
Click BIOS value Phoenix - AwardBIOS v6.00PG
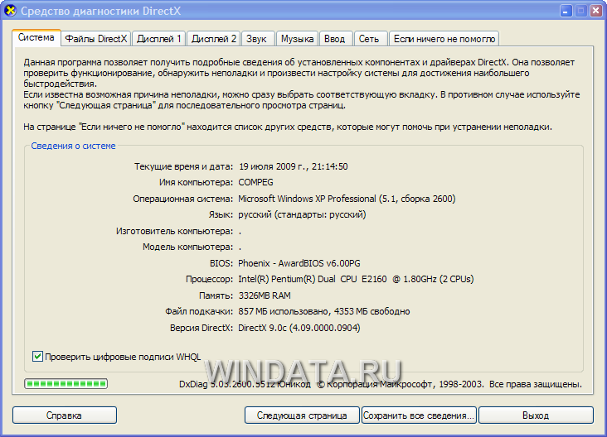coord(299,263)
